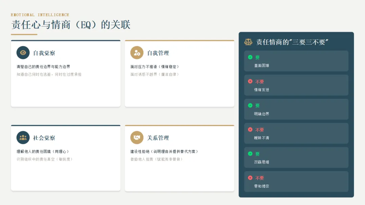The image size is (365, 205).
Task: Click the text 建设性拒绝 in 关系管理 card
Action: 140,151
